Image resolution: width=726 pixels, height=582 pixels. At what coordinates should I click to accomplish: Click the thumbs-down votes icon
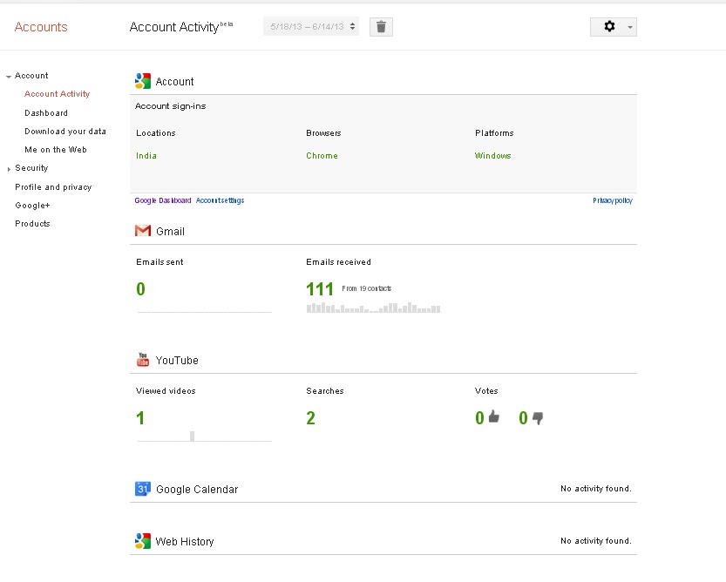coord(537,419)
